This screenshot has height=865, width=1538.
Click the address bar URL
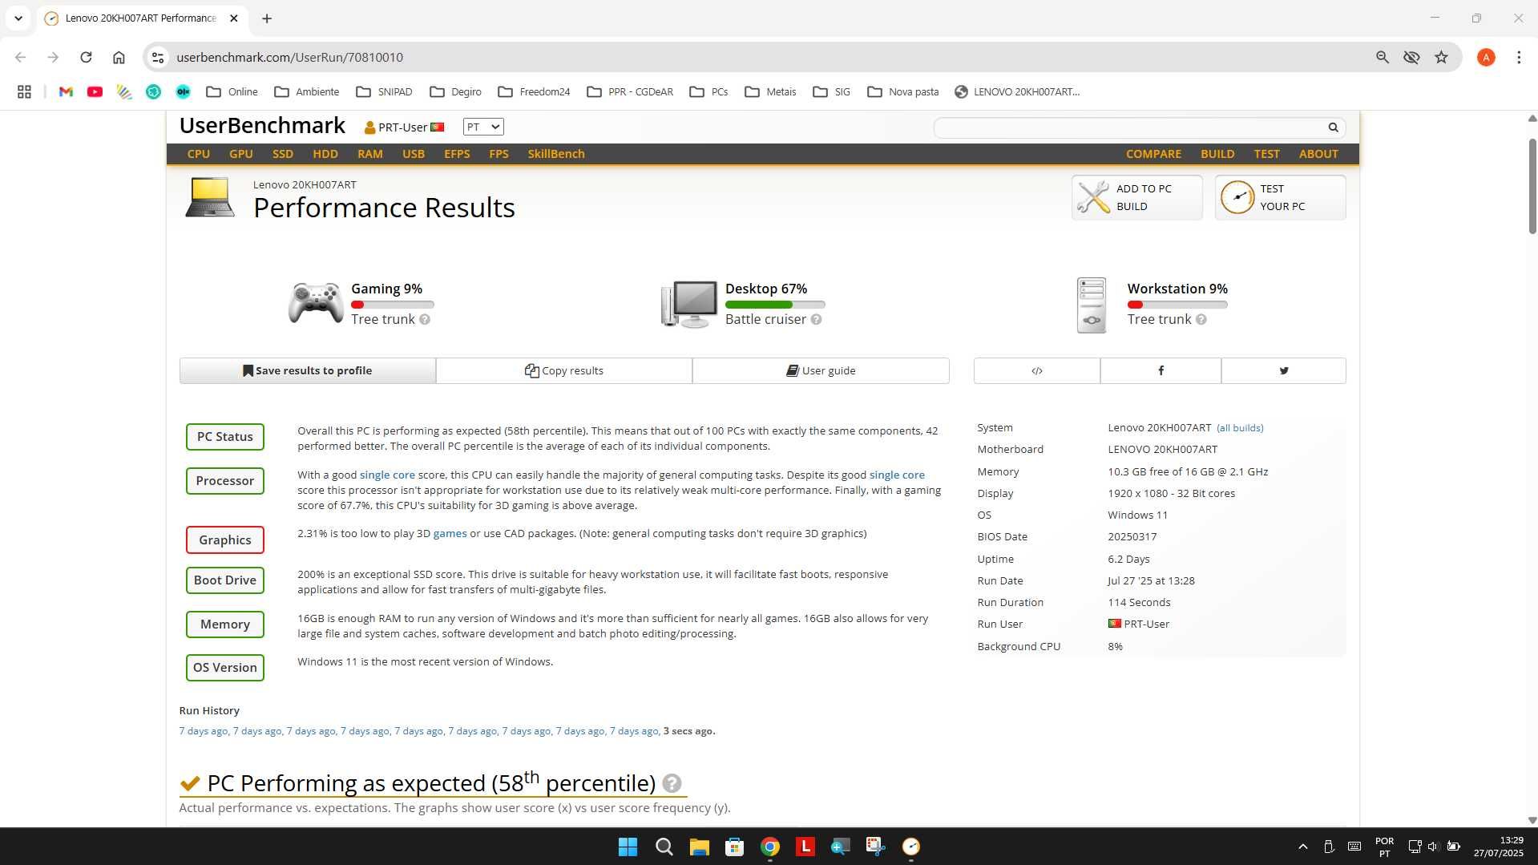(289, 57)
